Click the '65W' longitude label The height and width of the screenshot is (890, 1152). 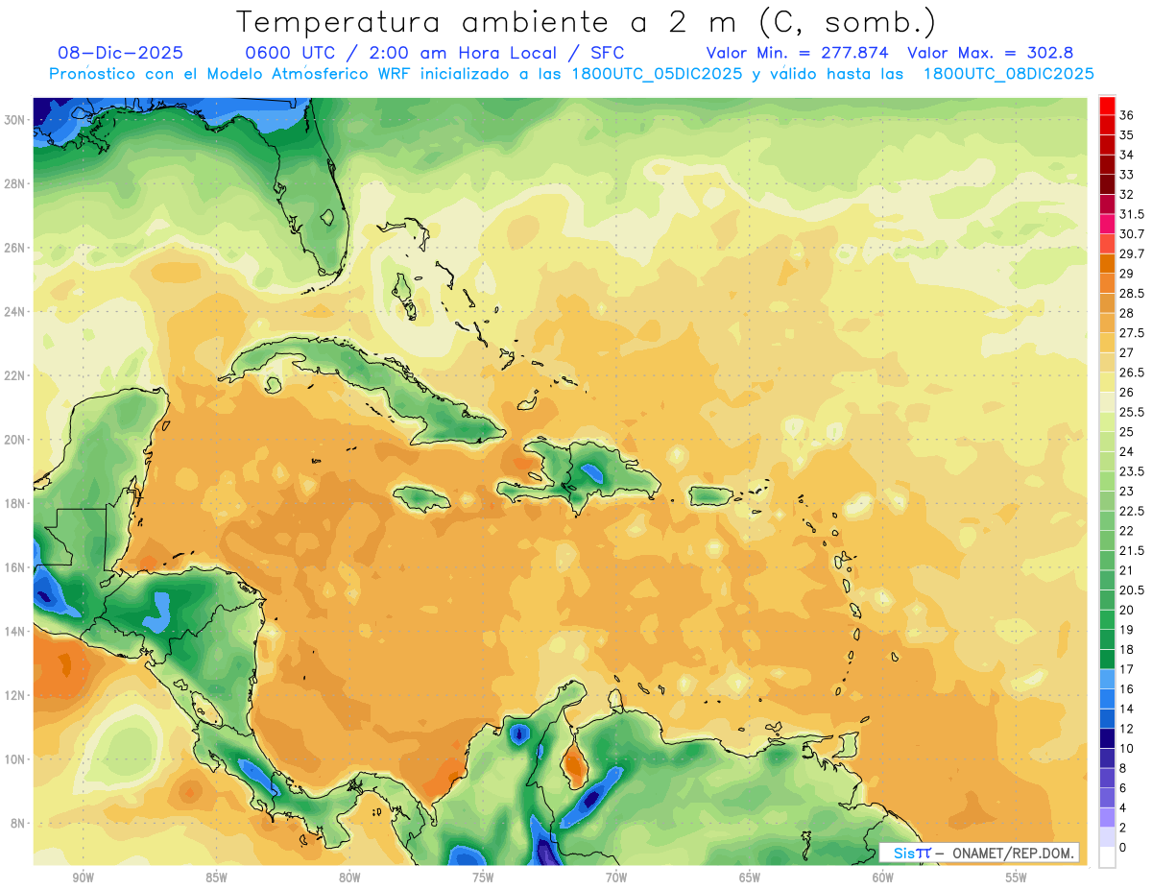750,878
